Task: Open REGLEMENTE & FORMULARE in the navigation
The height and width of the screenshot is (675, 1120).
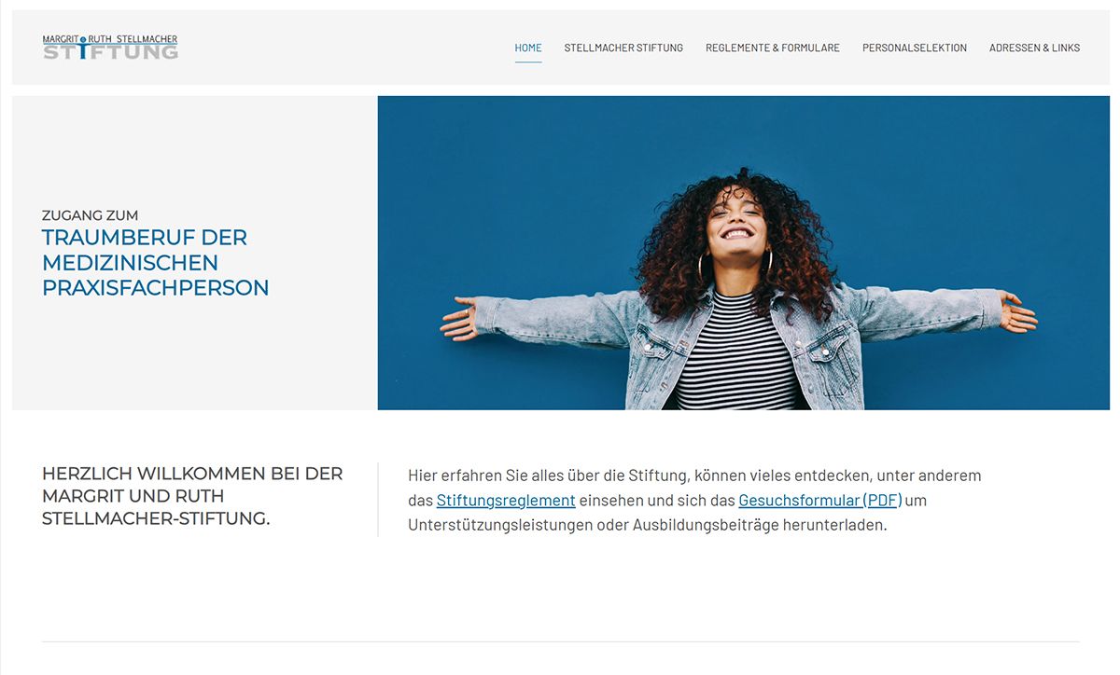Action: (x=773, y=48)
